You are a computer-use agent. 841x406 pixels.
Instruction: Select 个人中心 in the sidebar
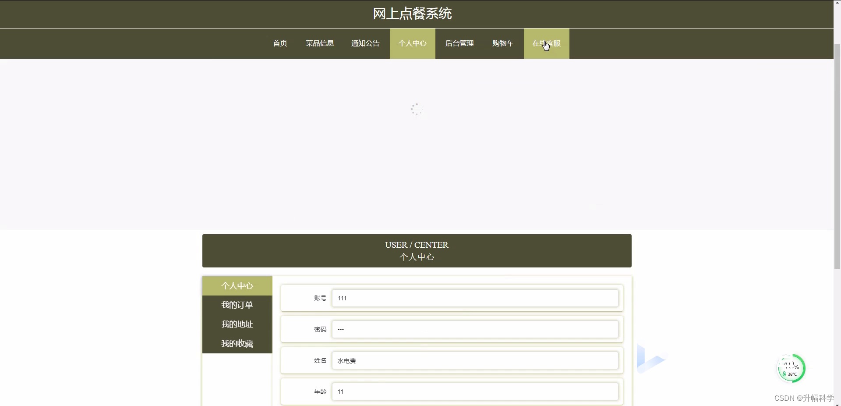pyautogui.click(x=237, y=286)
